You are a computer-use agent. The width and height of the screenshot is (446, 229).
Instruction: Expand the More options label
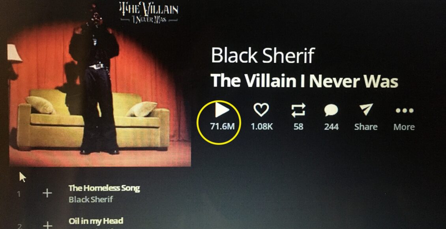point(404,127)
